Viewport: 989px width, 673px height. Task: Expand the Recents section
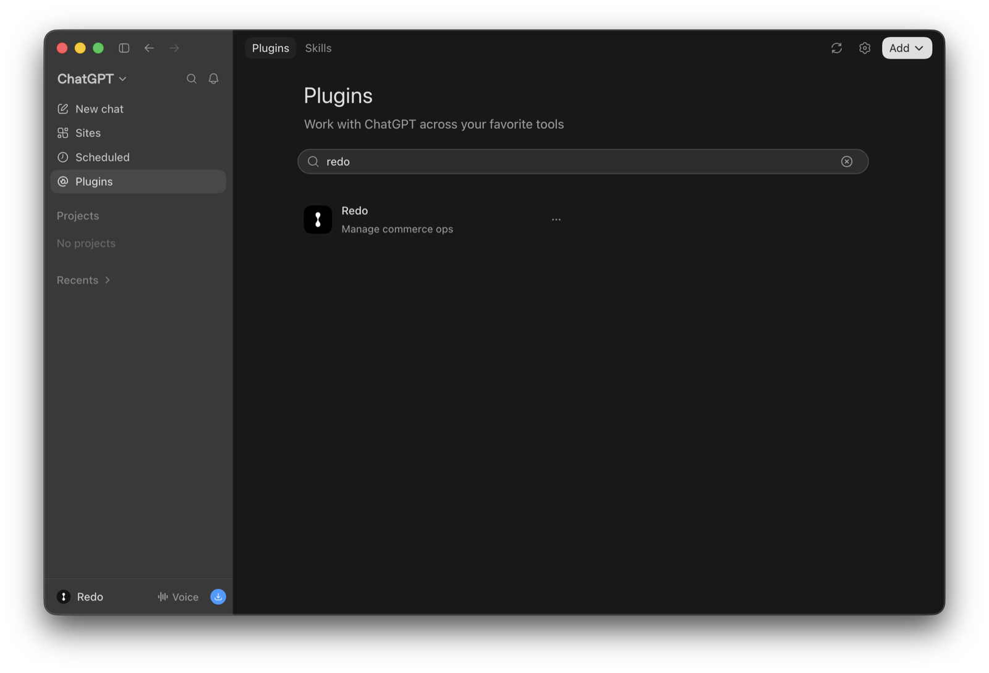coord(84,280)
